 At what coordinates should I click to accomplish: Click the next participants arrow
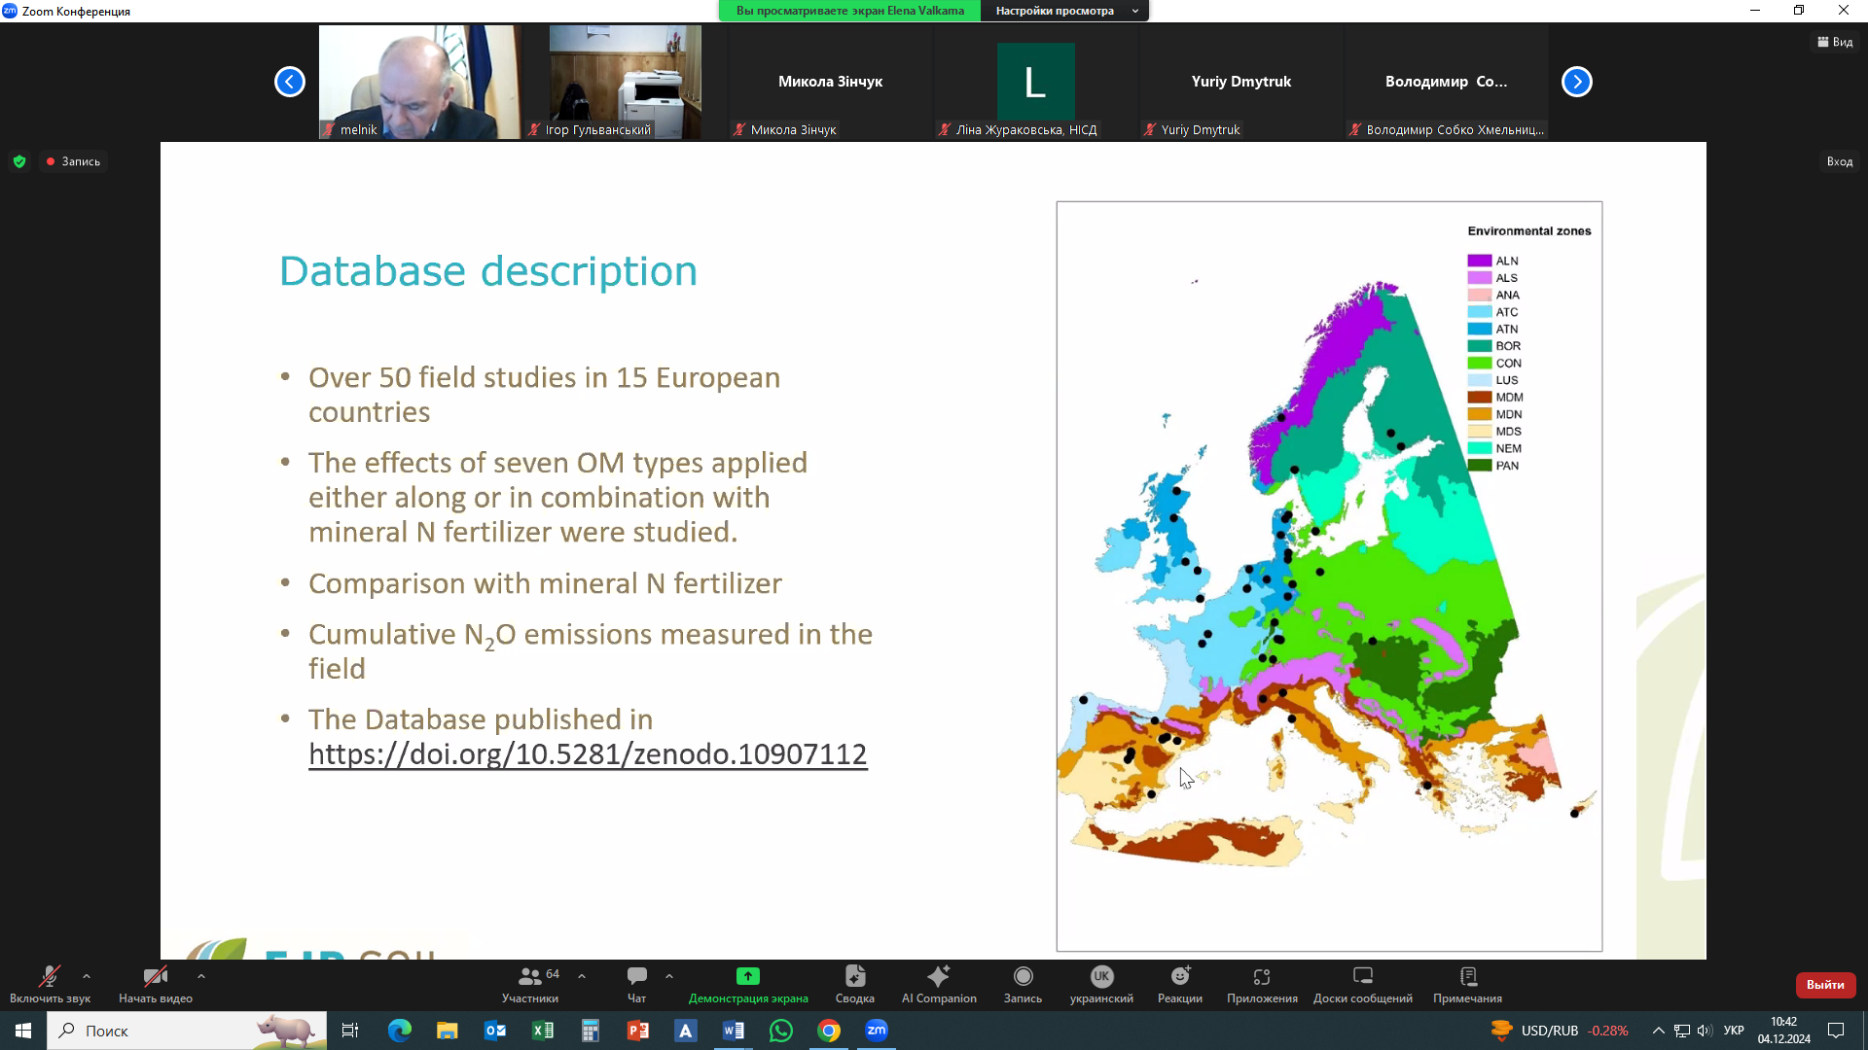point(1576,82)
